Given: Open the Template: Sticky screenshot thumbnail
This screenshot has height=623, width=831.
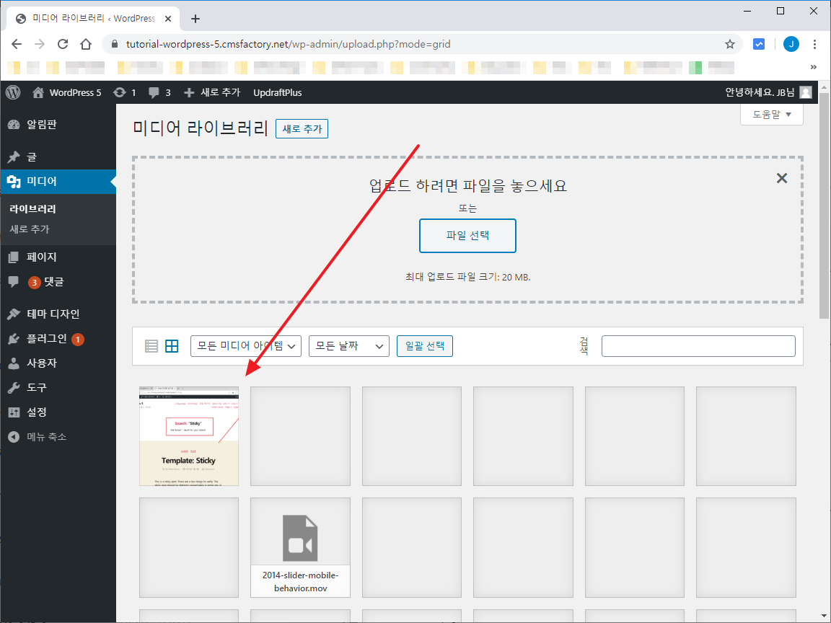Looking at the screenshot, I should point(189,436).
